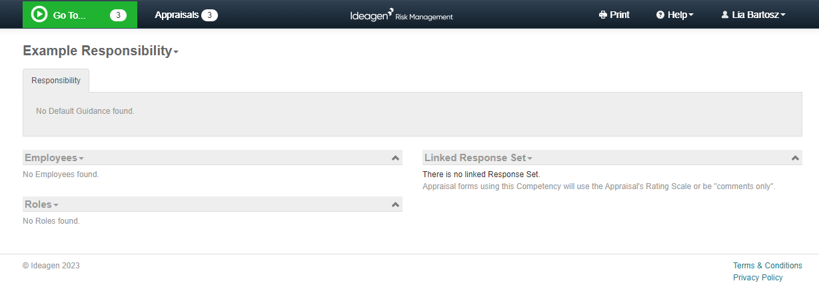Collapse the Roles section chevron
This screenshot has width=819, height=293.
395,205
